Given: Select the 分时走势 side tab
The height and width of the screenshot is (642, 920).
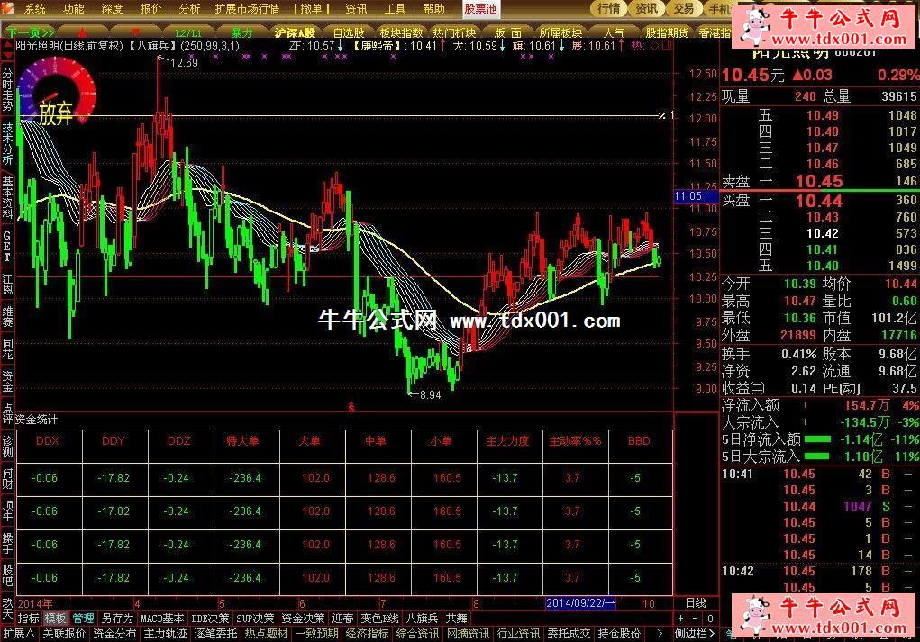Looking at the screenshot, I should (7, 93).
